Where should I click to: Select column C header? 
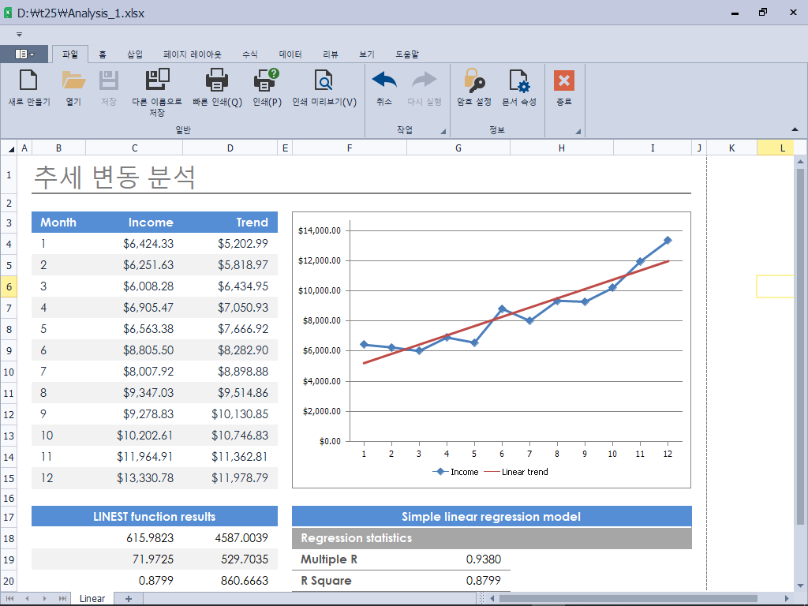(134, 148)
